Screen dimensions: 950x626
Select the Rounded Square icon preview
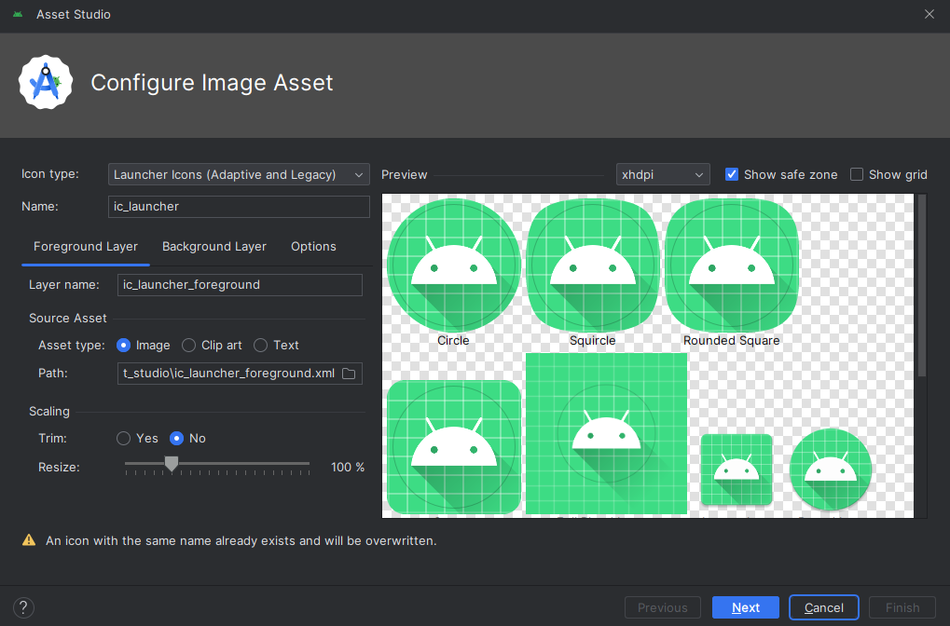click(732, 265)
